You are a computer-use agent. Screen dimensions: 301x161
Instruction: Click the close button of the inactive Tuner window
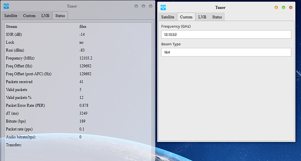click(x=150, y=7)
